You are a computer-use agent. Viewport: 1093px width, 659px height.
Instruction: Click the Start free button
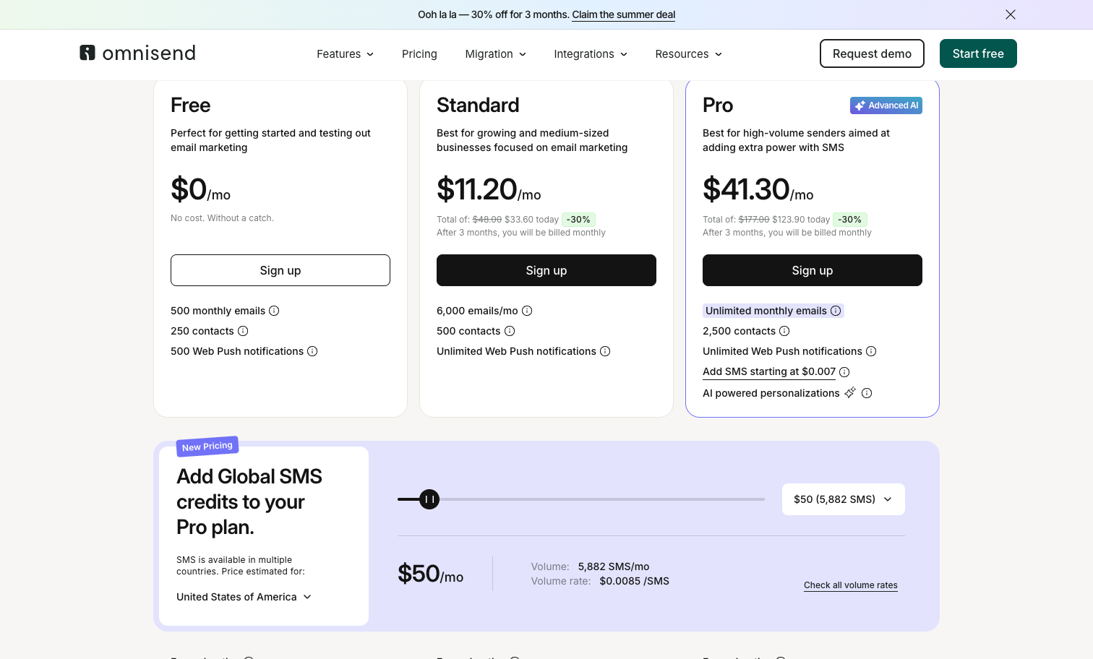pyautogui.click(x=978, y=53)
